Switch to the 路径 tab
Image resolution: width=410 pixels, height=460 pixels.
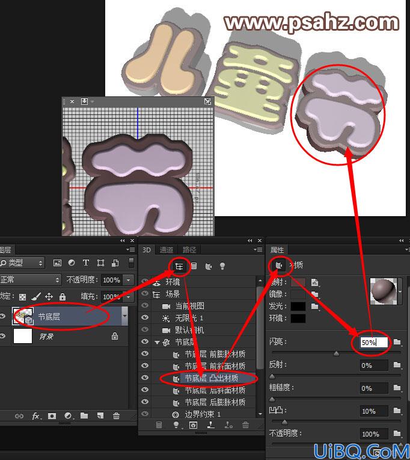(189, 250)
